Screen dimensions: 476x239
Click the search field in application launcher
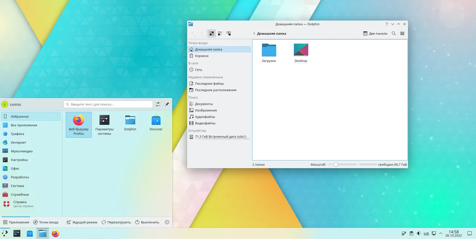coord(108,104)
